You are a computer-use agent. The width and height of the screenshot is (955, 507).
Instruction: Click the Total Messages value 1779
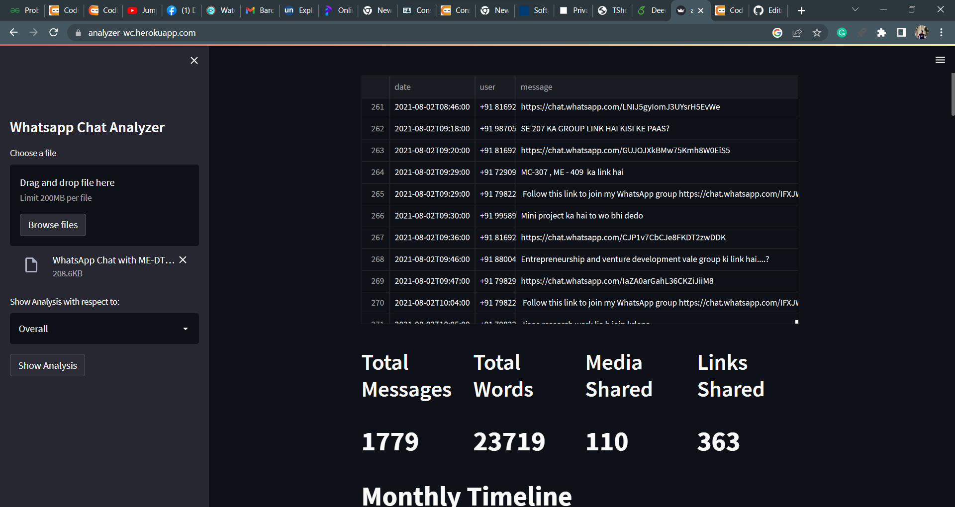click(x=390, y=441)
